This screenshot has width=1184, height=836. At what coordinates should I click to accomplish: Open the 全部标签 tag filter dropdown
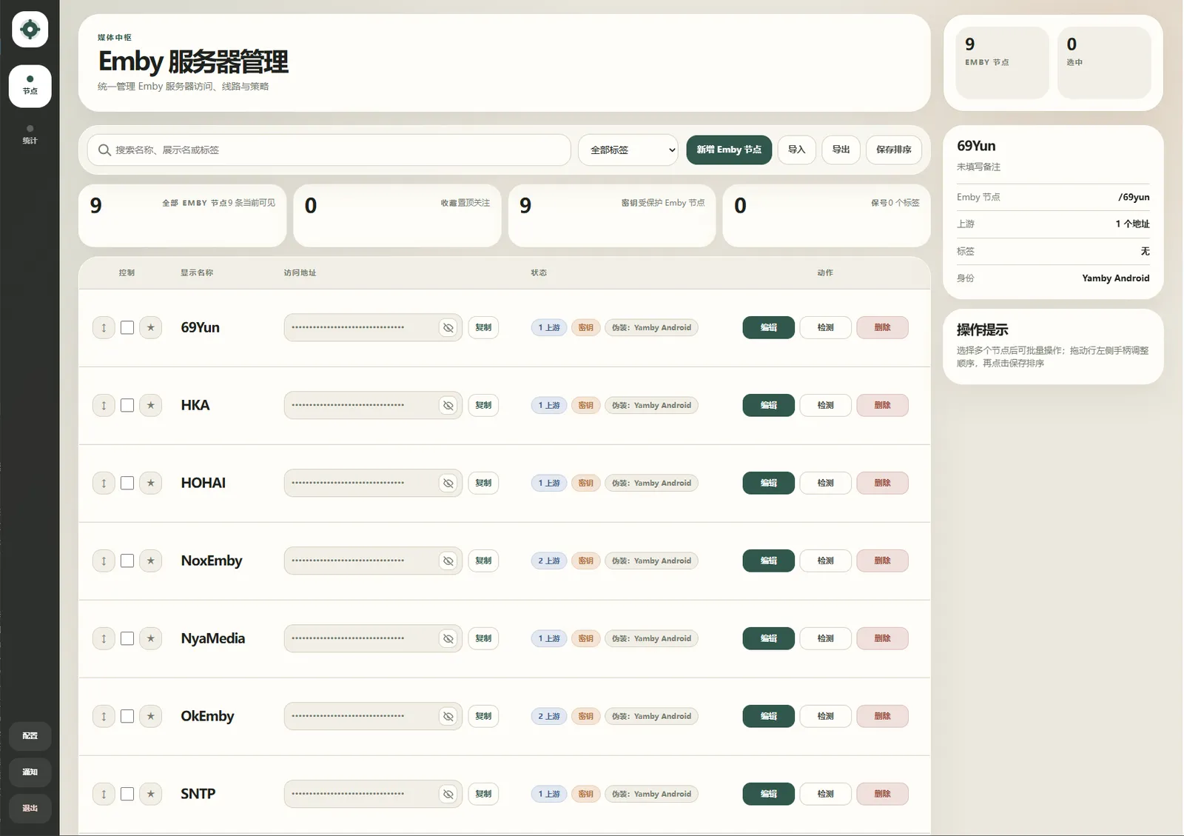[x=628, y=150]
